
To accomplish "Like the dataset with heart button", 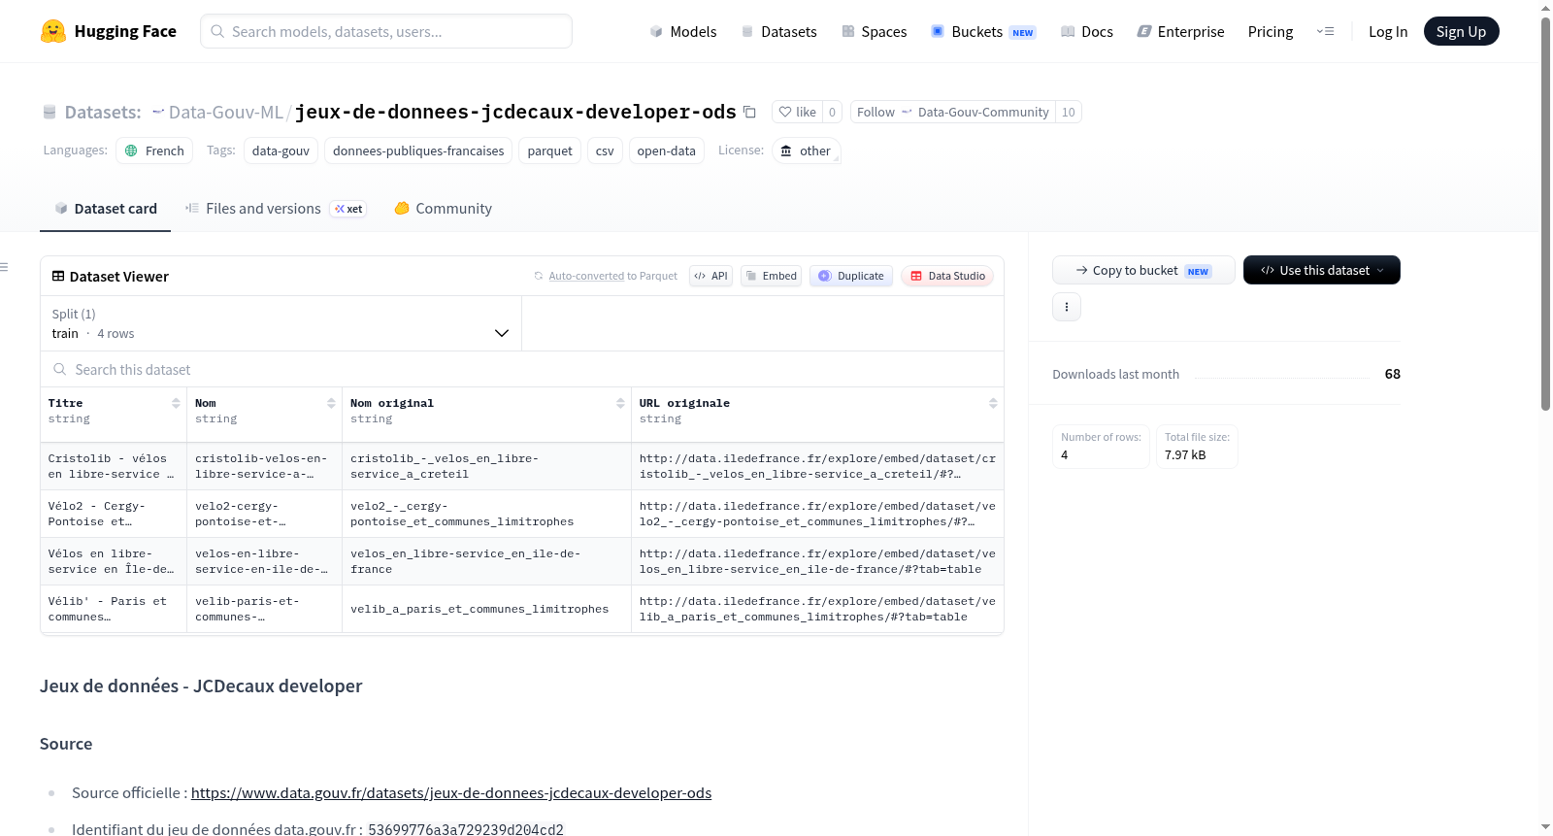I will (797, 112).
